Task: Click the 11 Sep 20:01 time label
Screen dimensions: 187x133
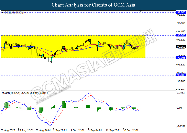Action: point(113,130)
